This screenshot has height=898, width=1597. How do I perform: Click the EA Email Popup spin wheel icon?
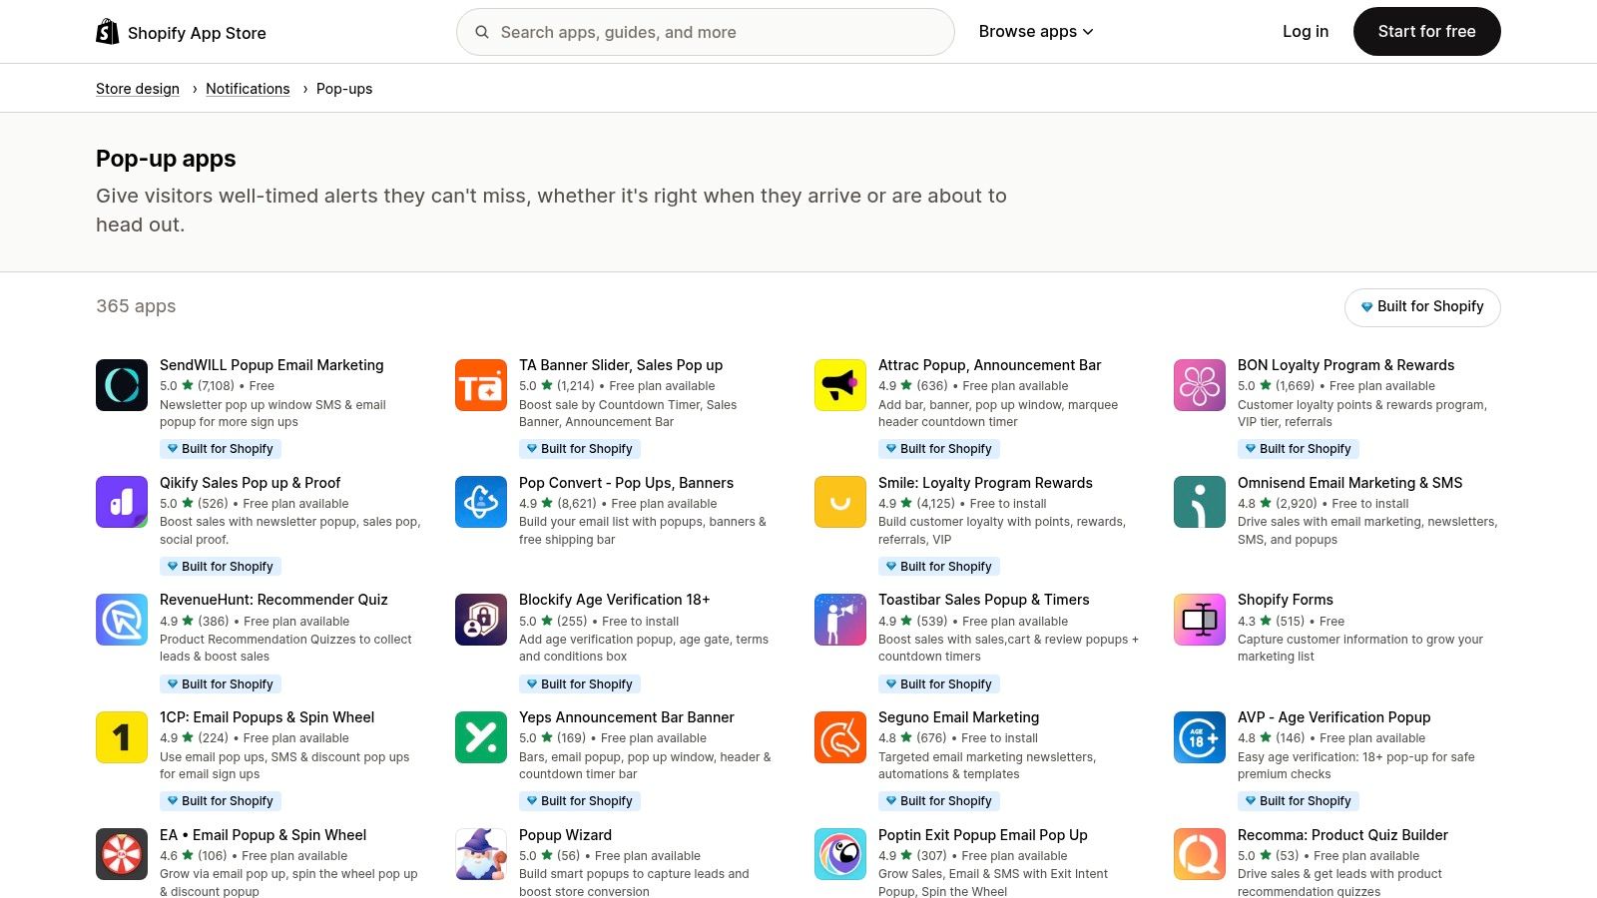click(121, 854)
